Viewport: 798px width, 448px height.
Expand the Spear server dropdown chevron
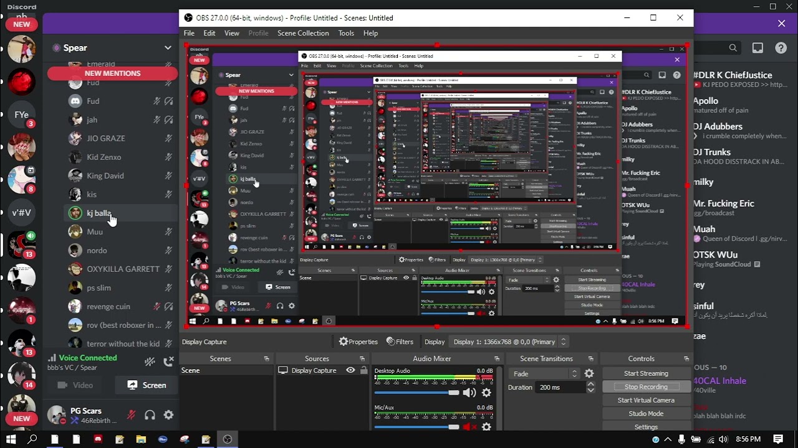pyautogui.click(x=168, y=48)
